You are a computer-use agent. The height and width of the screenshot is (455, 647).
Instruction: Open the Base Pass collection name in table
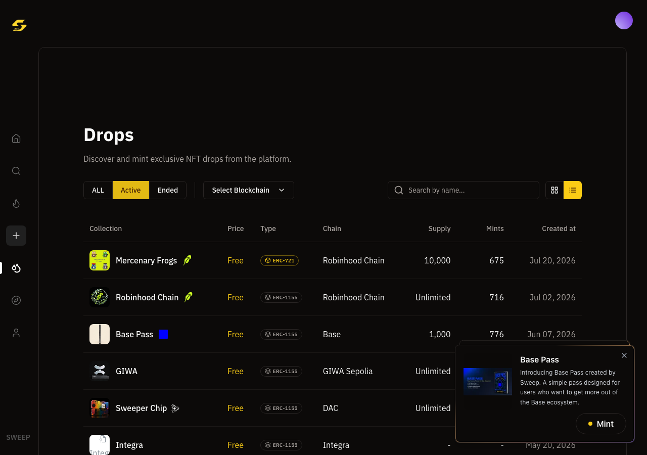click(x=134, y=334)
